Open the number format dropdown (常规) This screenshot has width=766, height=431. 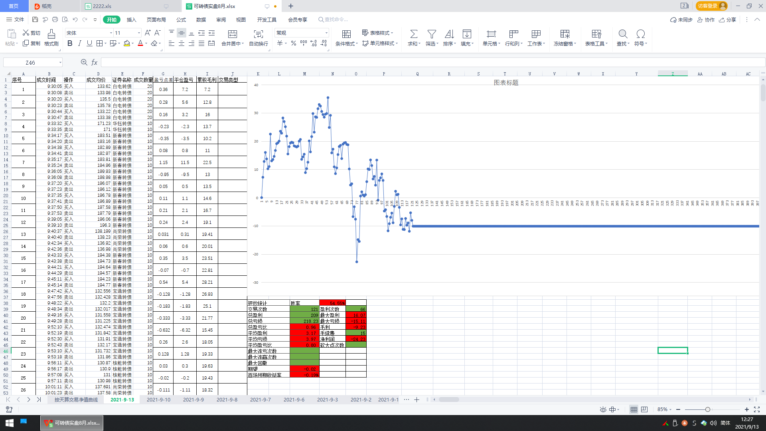[x=326, y=33]
